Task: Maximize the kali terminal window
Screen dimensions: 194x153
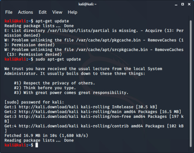Action: coord(183,4)
